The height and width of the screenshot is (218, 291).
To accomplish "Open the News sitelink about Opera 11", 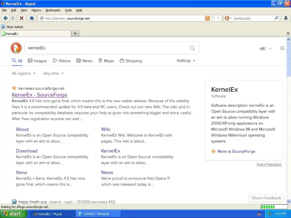I will [x=107, y=172].
